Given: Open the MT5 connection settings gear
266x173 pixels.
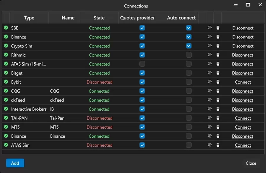Looking at the screenshot, I should click(x=210, y=127).
